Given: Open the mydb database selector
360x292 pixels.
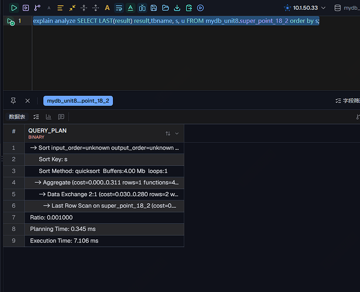Looking at the screenshot, I should [x=347, y=8].
